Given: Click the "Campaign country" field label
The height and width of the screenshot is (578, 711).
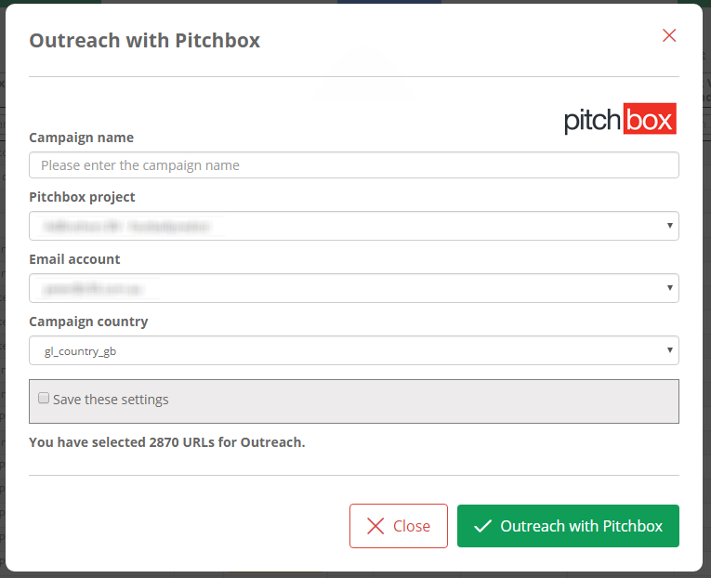Looking at the screenshot, I should [x=88, y=322].
